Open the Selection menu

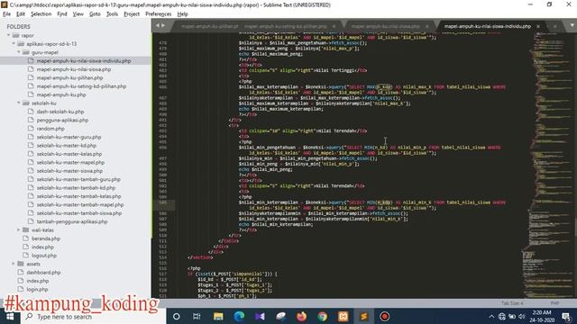tap(41, 14)
